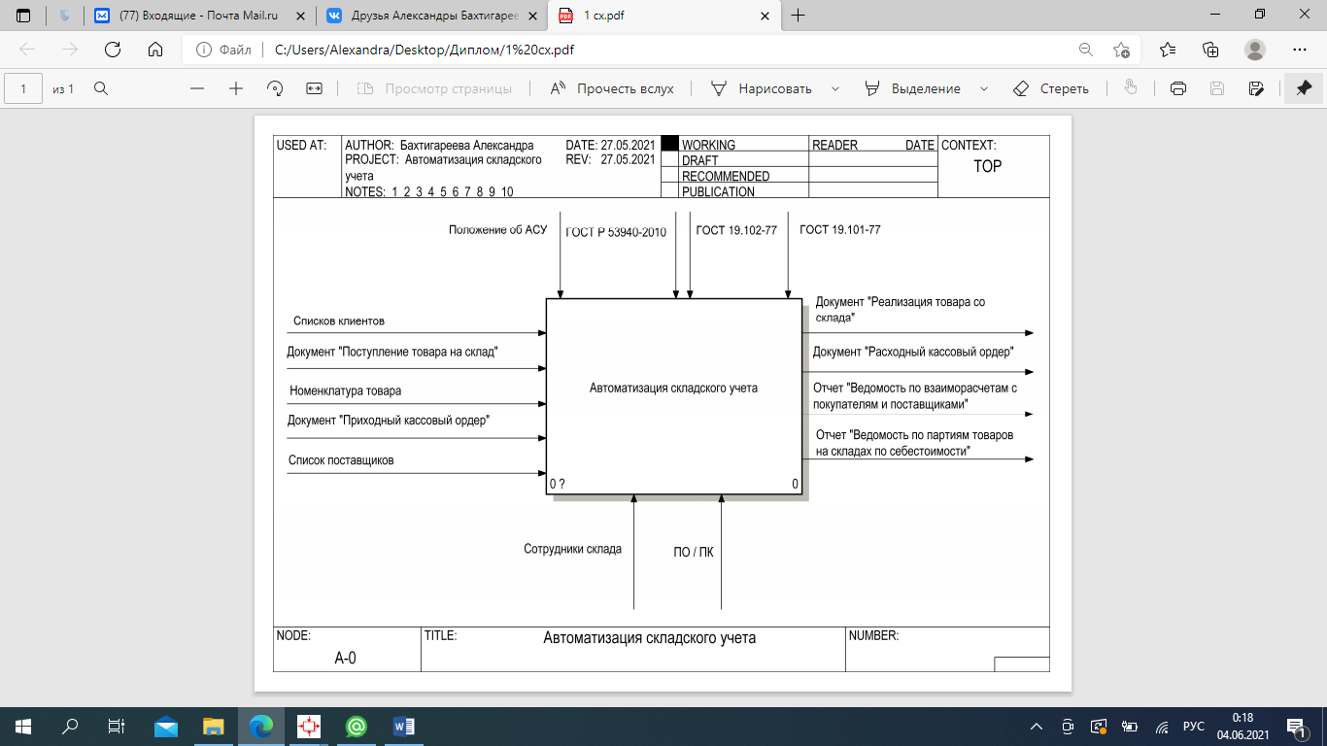Image resolution: width=1327 pixels, height=746 pixels.
Task: Open Microsoft Word from the taskbar
Action: [x=404, y=727]
